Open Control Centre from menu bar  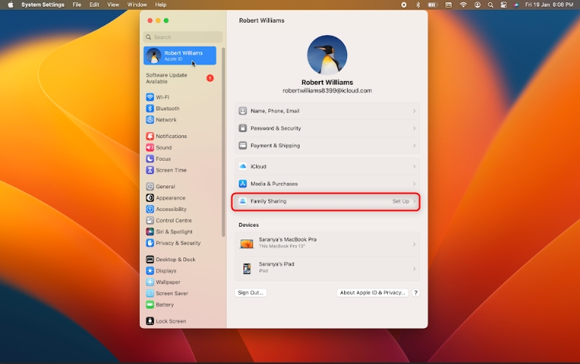click(x=503, y=5)
